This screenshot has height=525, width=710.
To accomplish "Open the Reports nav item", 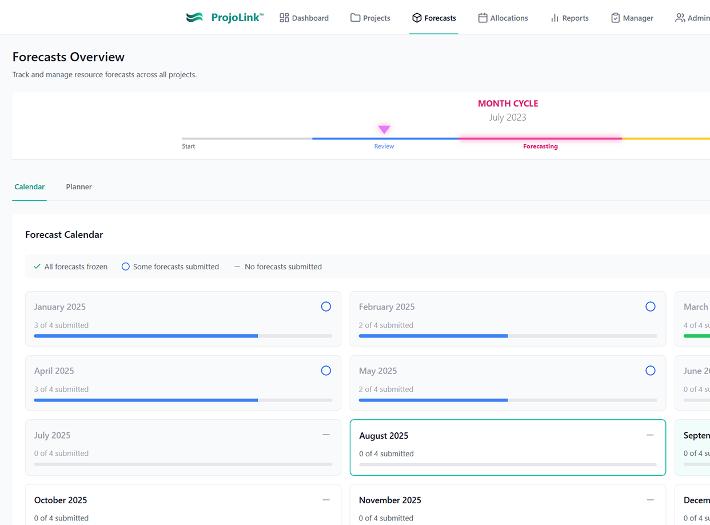I will [569, 18].
